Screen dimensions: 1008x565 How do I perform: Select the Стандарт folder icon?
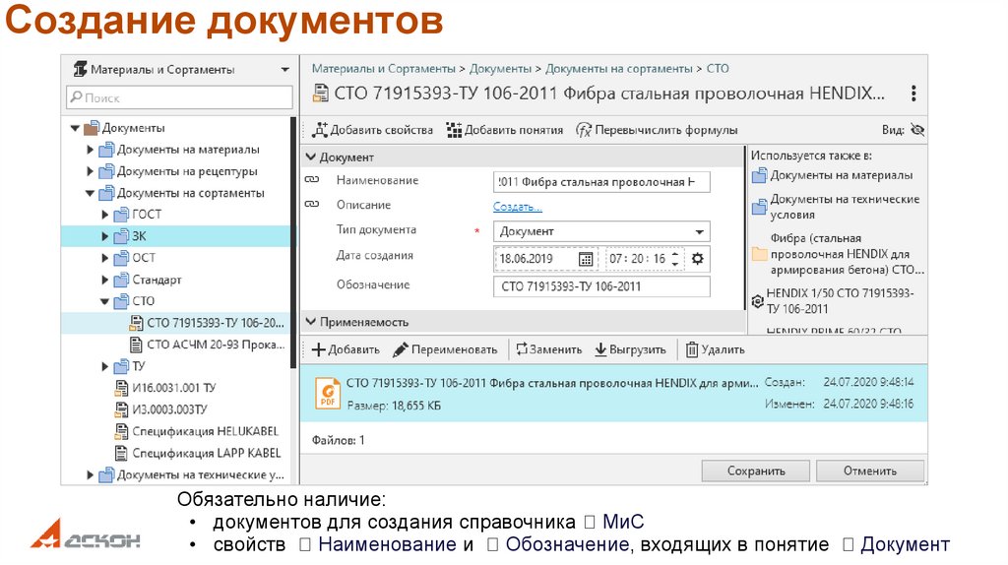pyautogui.click(x=121, y=280)
